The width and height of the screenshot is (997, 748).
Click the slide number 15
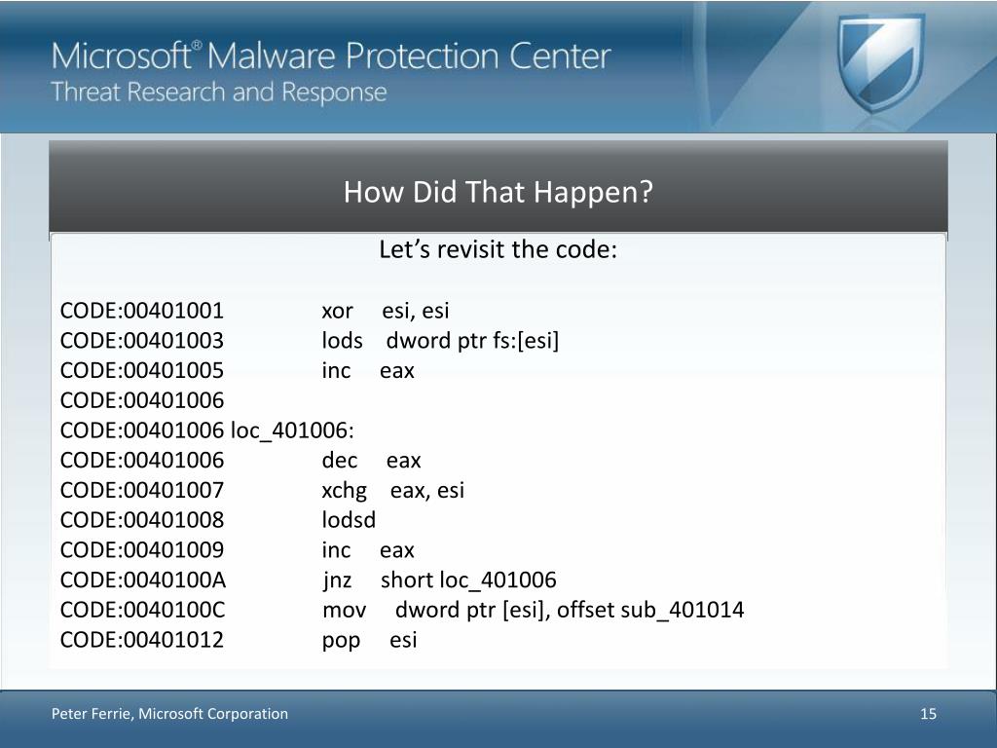click(x=928, y=714)
